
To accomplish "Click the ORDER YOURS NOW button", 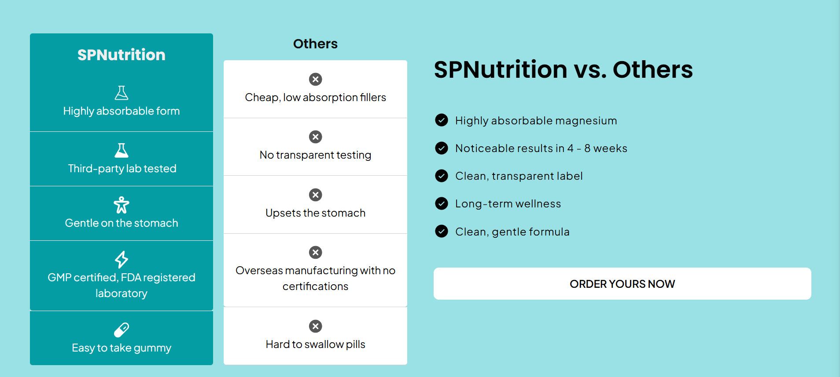I will [x=622, y=284].
